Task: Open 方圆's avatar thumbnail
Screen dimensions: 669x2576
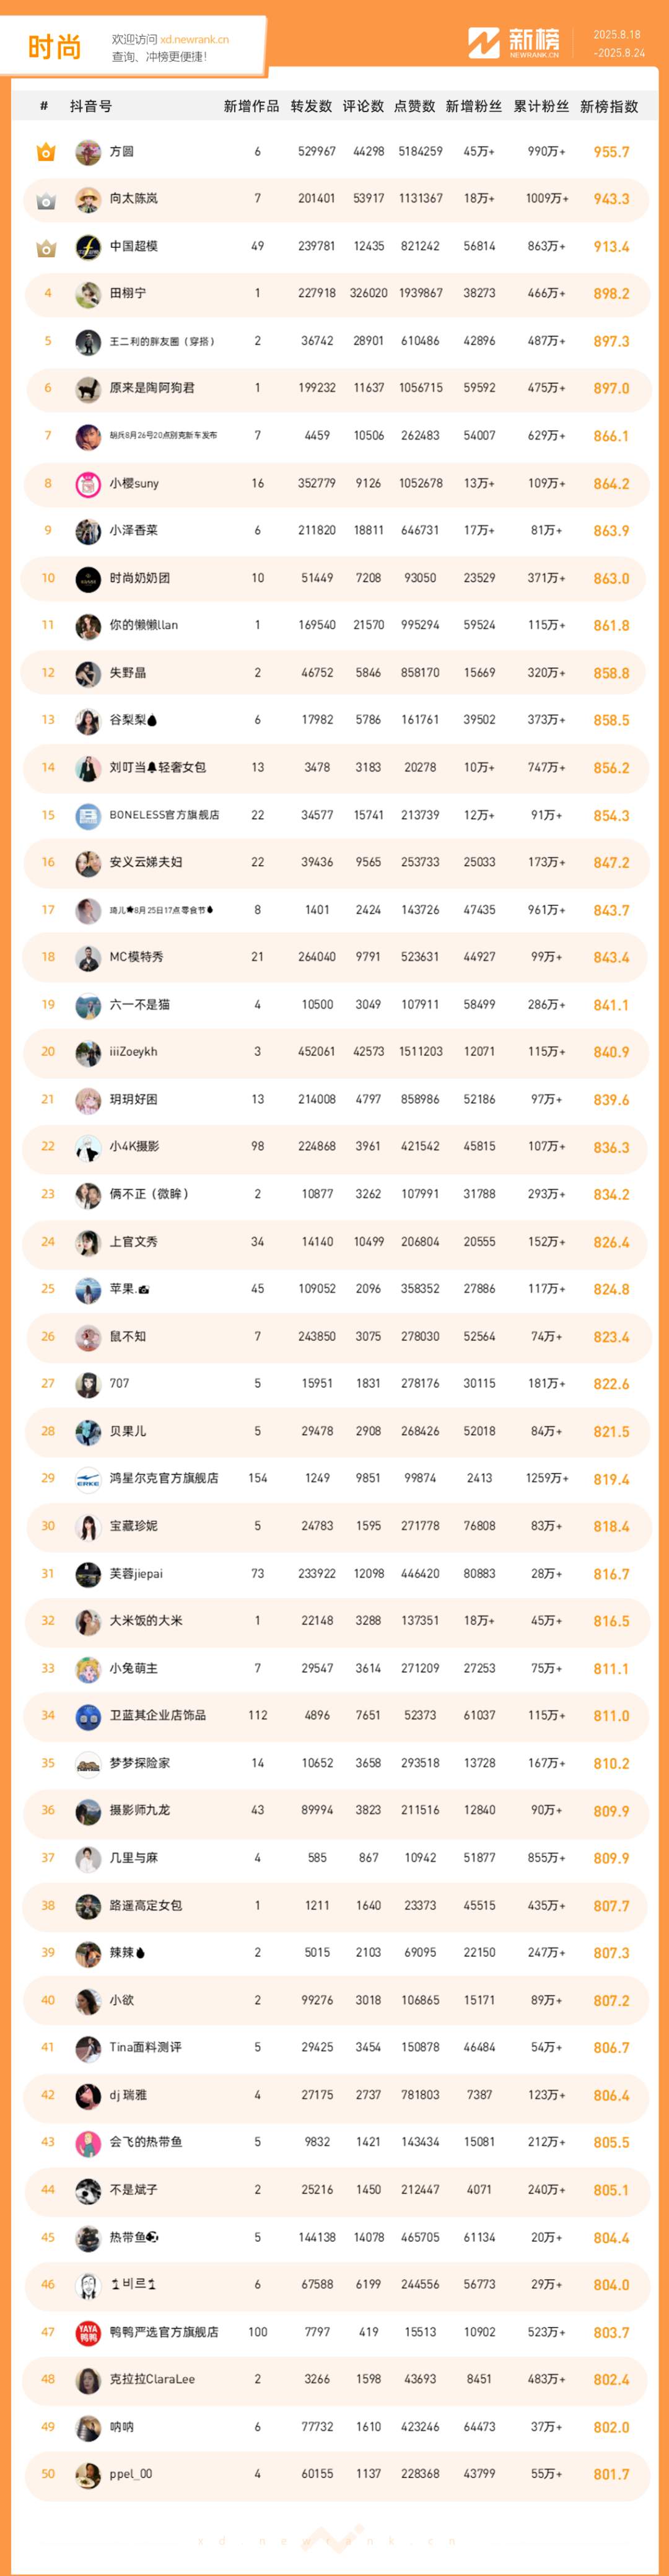Action: 88,152
